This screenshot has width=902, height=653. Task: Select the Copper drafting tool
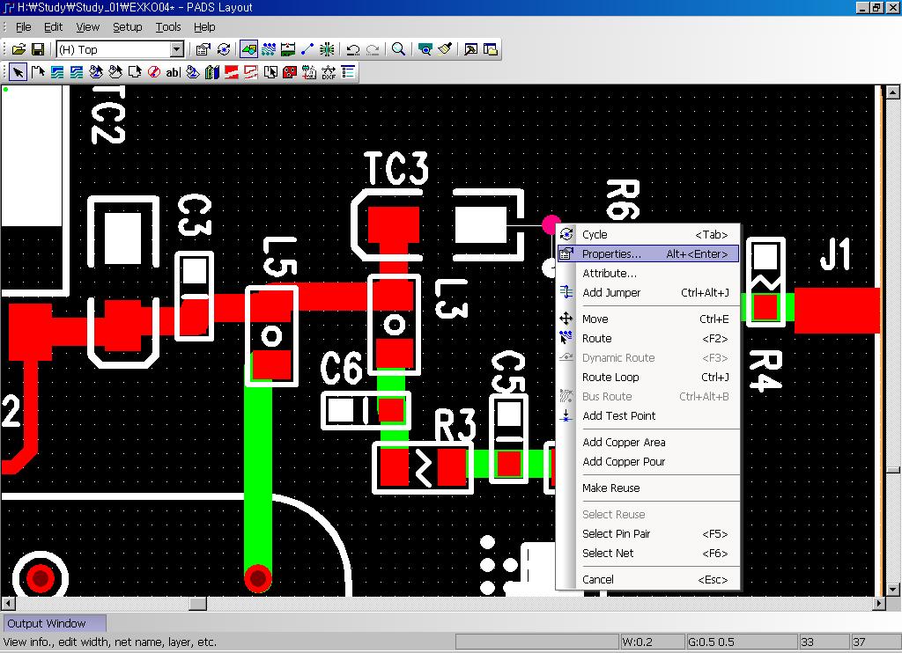pos(57,72)
